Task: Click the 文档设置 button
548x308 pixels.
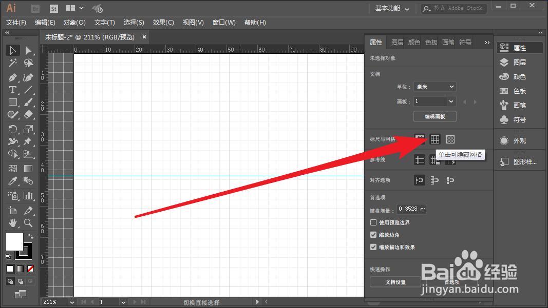Action: pyautogui.click(x=395, y=282)
